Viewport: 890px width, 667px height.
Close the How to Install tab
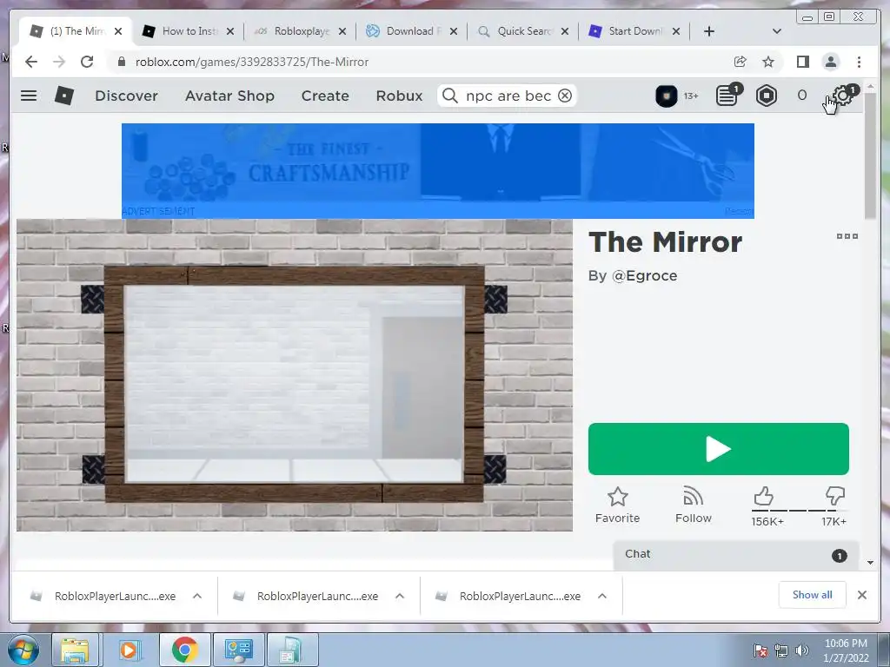coord(229,31)
